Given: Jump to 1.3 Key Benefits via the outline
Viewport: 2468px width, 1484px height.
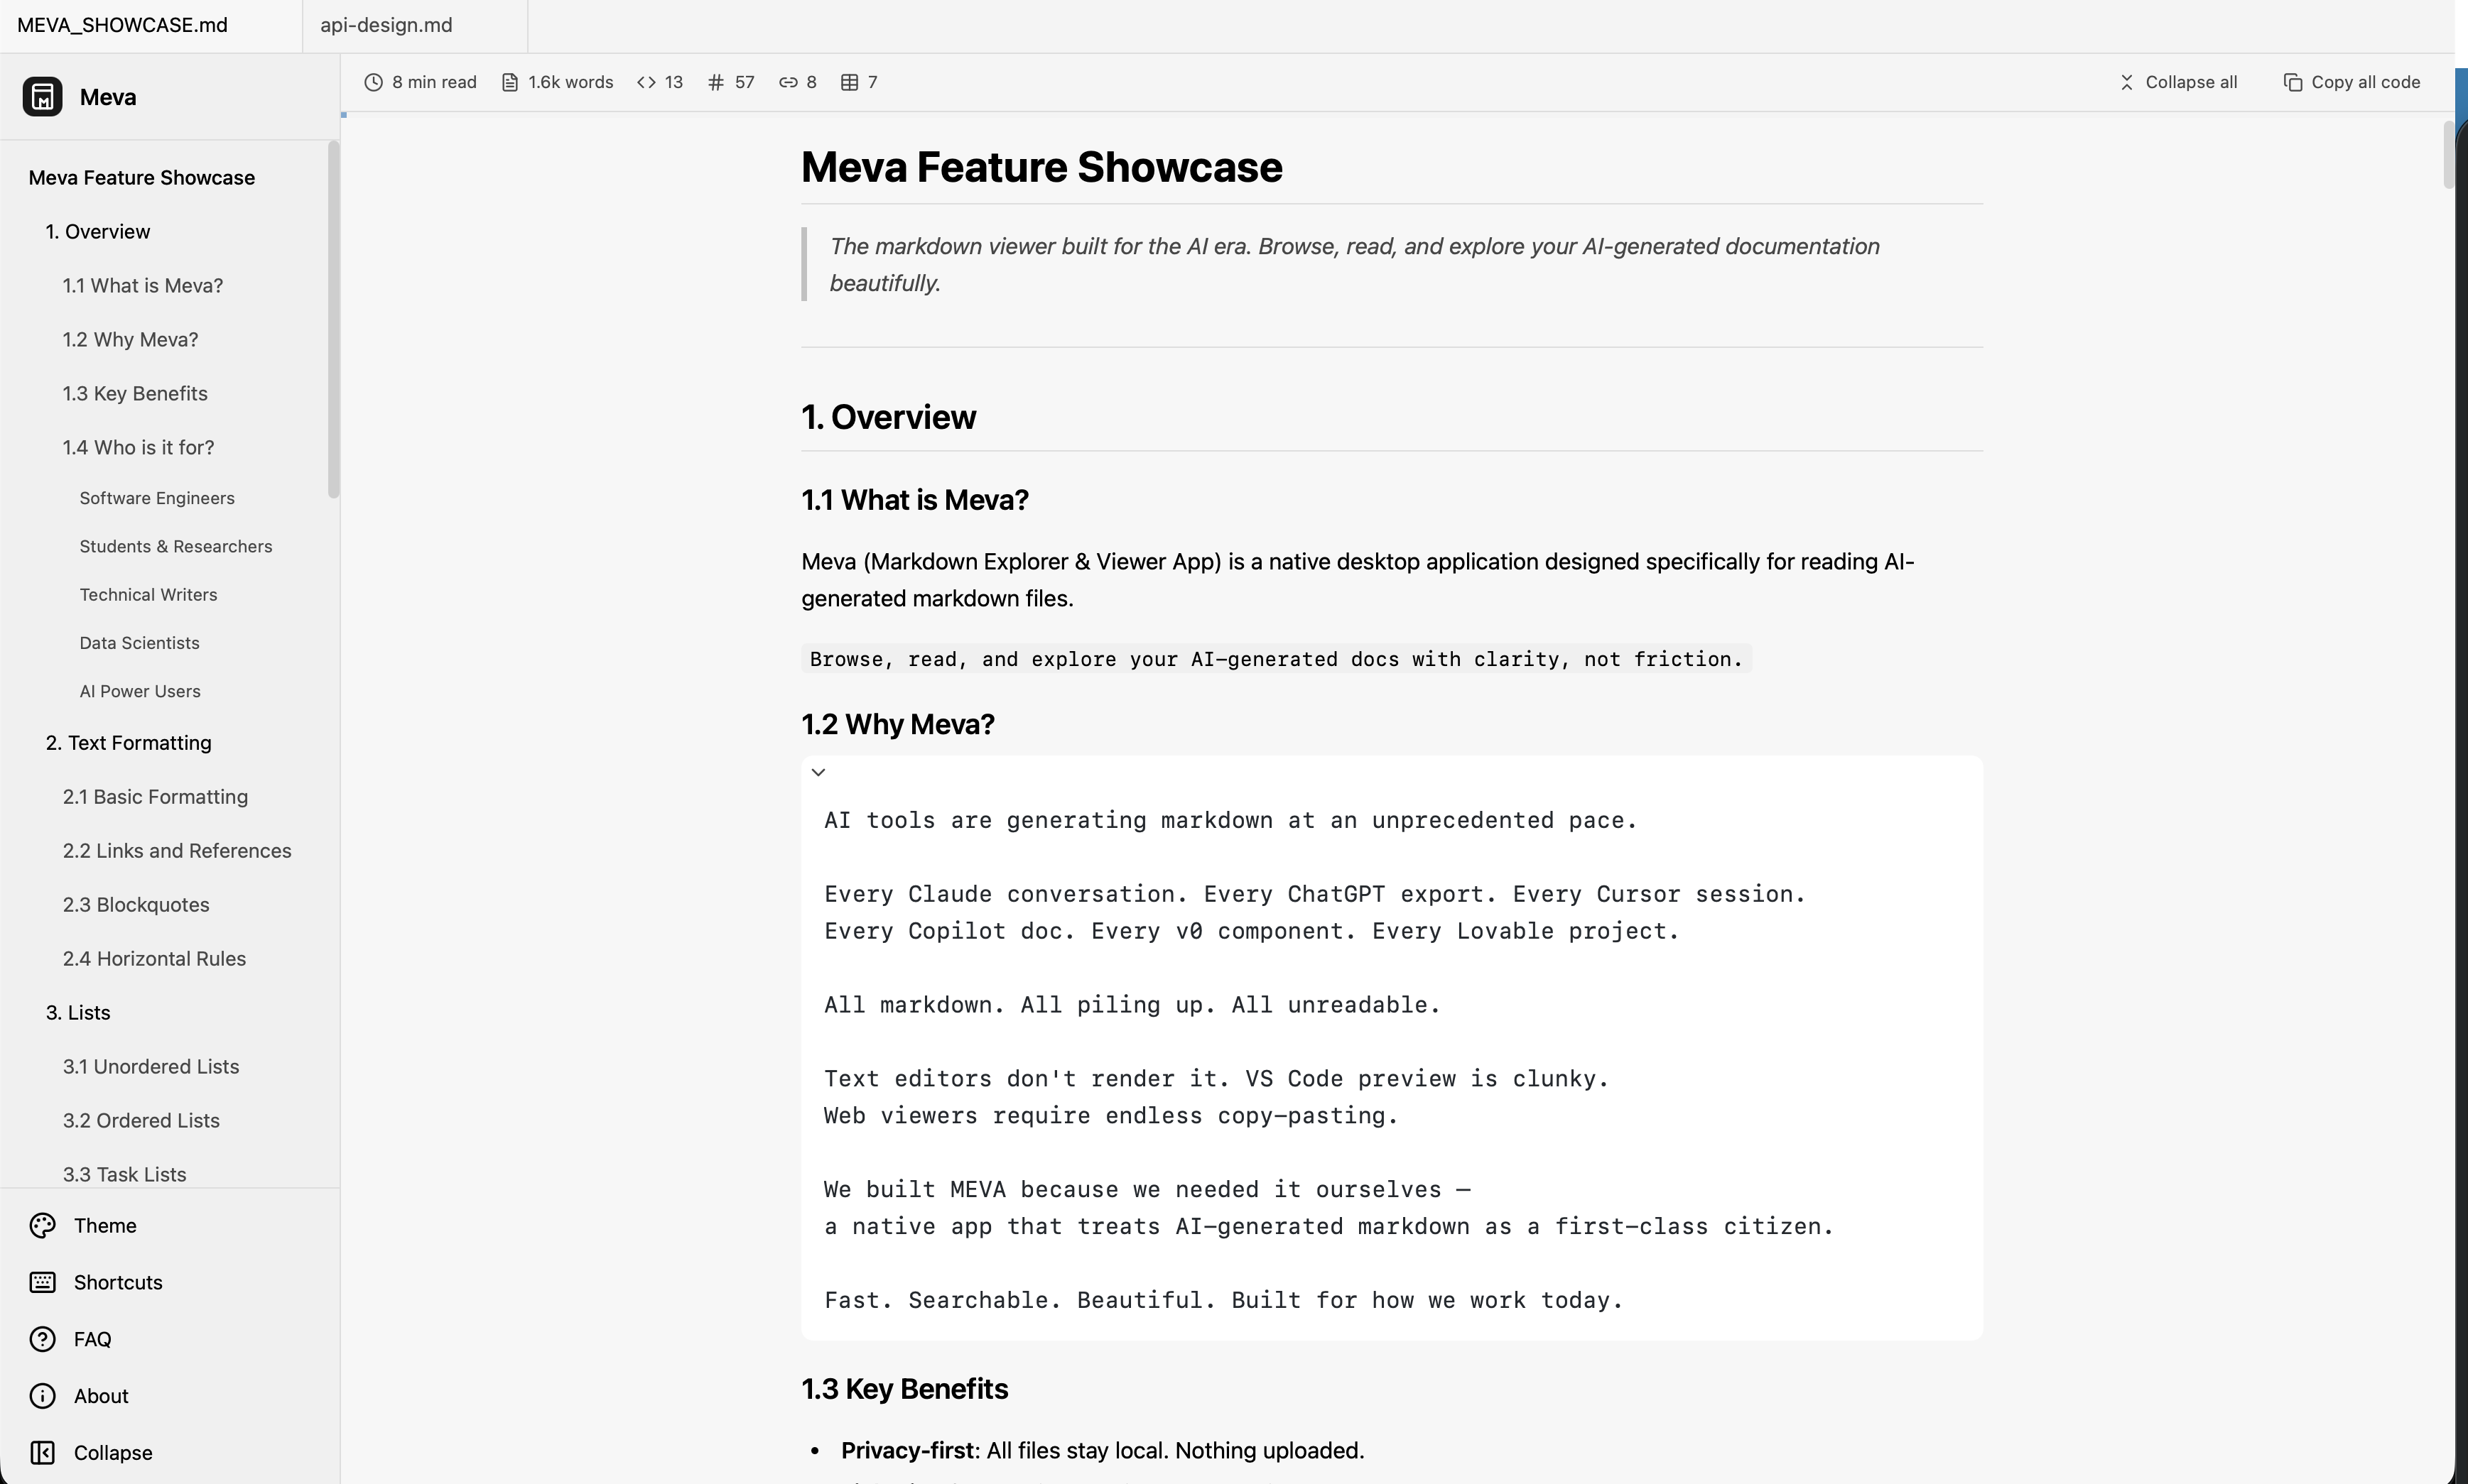Looking at the screenshot, I should [135, 393].
